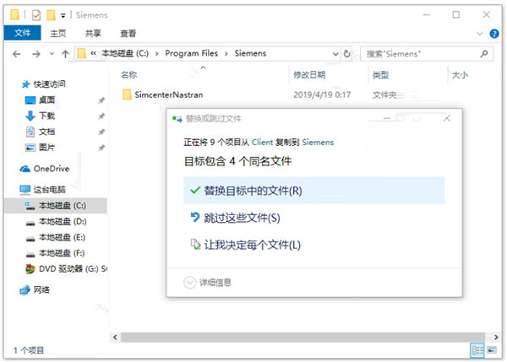507x362 pixels.
Task: Click the pin icon beside 下载
Action: 101,116
